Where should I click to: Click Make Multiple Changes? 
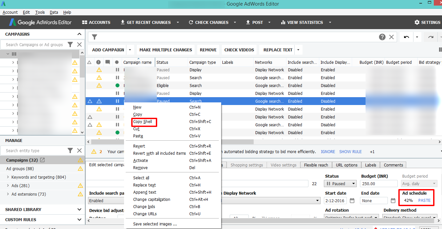(166, 50)
